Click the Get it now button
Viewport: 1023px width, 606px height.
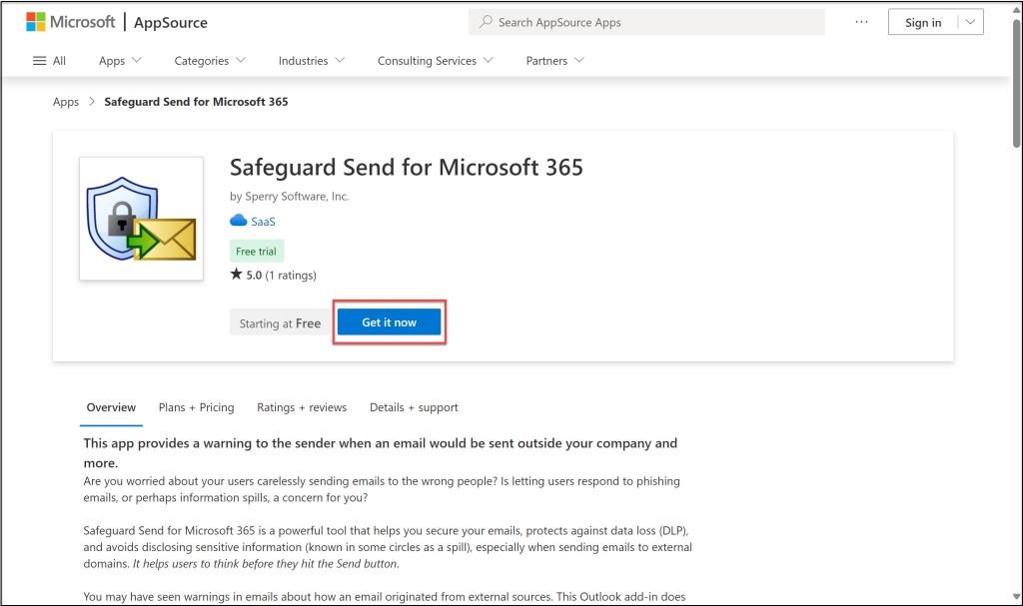pos(389,321)
